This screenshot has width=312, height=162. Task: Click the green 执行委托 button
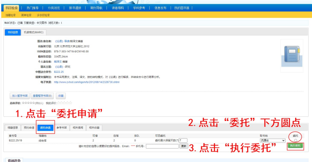point(295,146)
